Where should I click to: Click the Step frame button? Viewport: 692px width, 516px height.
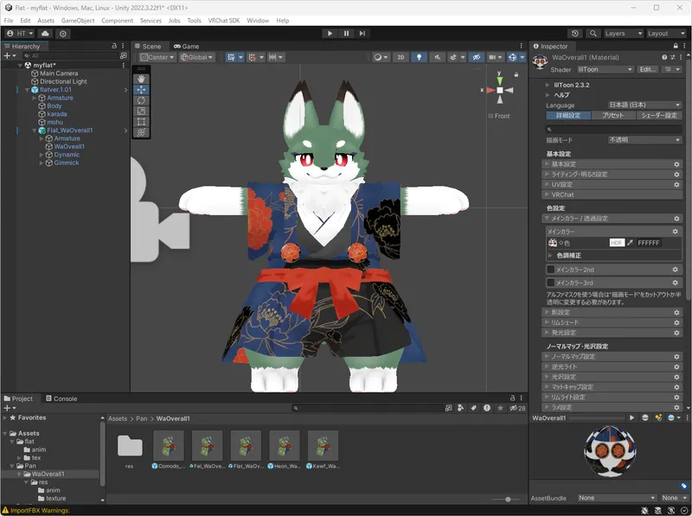coord(362,34)
